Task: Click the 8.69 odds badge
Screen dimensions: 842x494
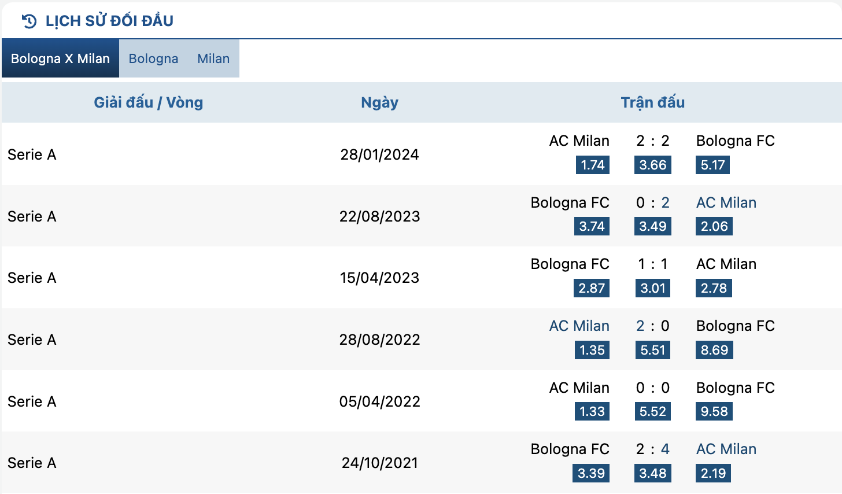Action: [x=714, y=350]
